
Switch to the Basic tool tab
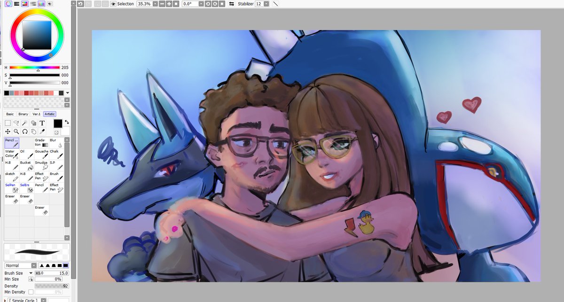[10, 114]
